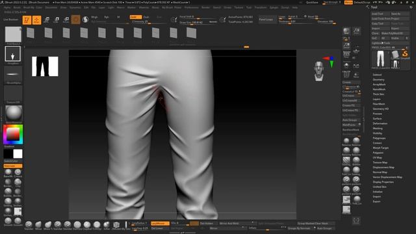Open the Texture menu
Viewport: 416px width, 234px height.
click(239, 7)
